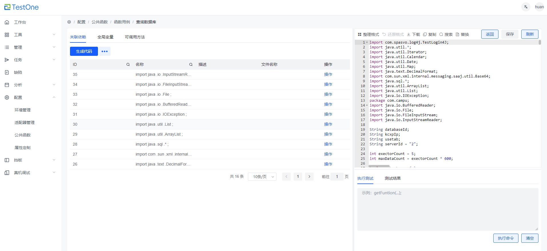Click the 配置 gear icon in sidebar
547x251 pixels.
7,97
